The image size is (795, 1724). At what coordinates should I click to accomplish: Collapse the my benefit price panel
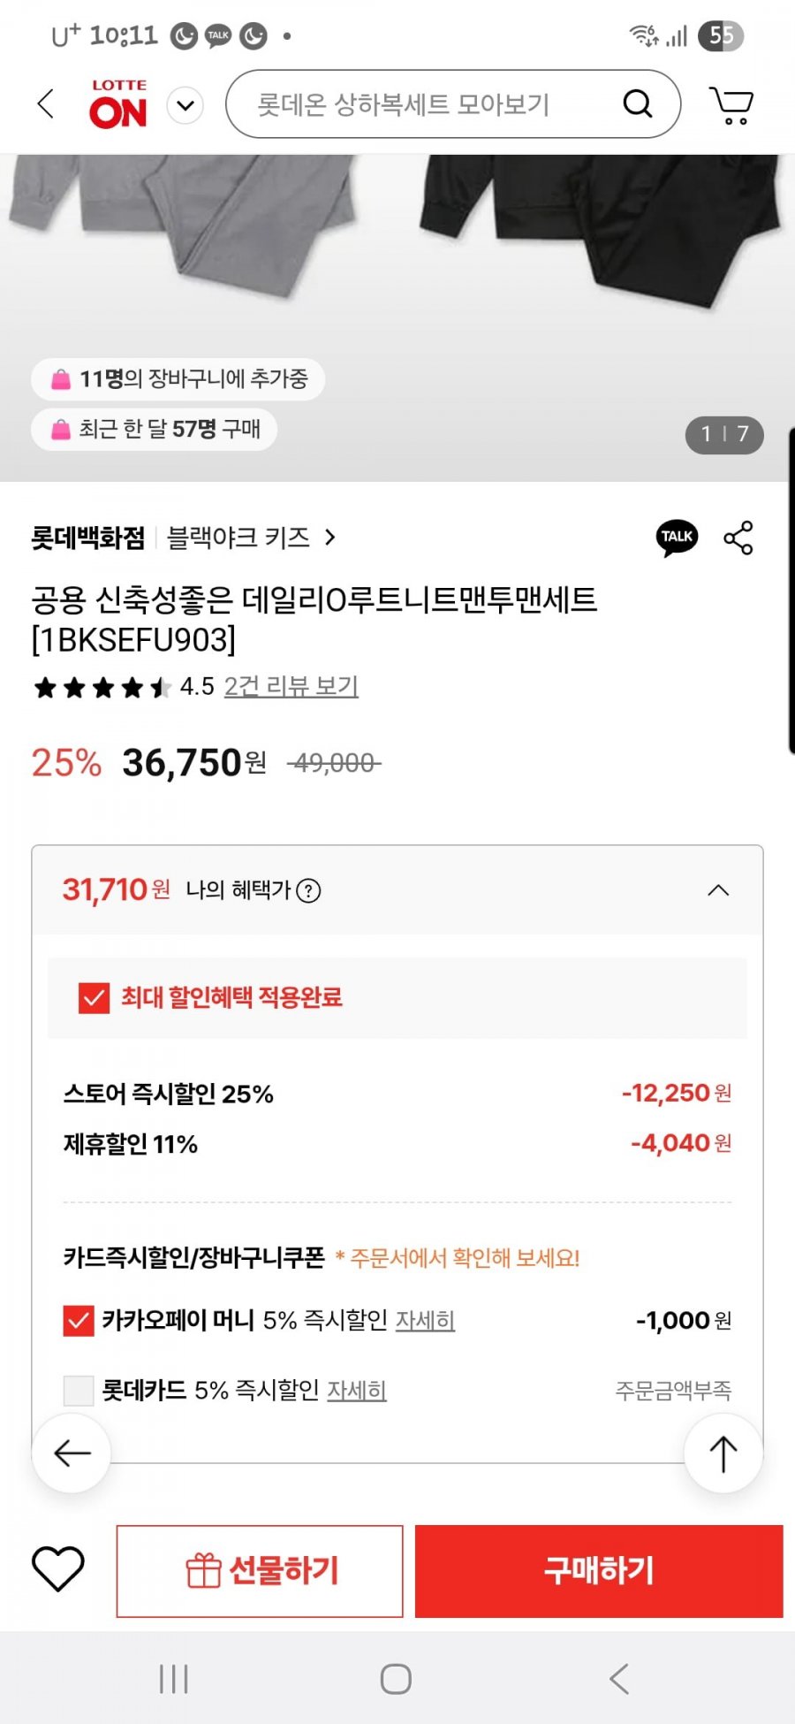[x=718, y=890]
